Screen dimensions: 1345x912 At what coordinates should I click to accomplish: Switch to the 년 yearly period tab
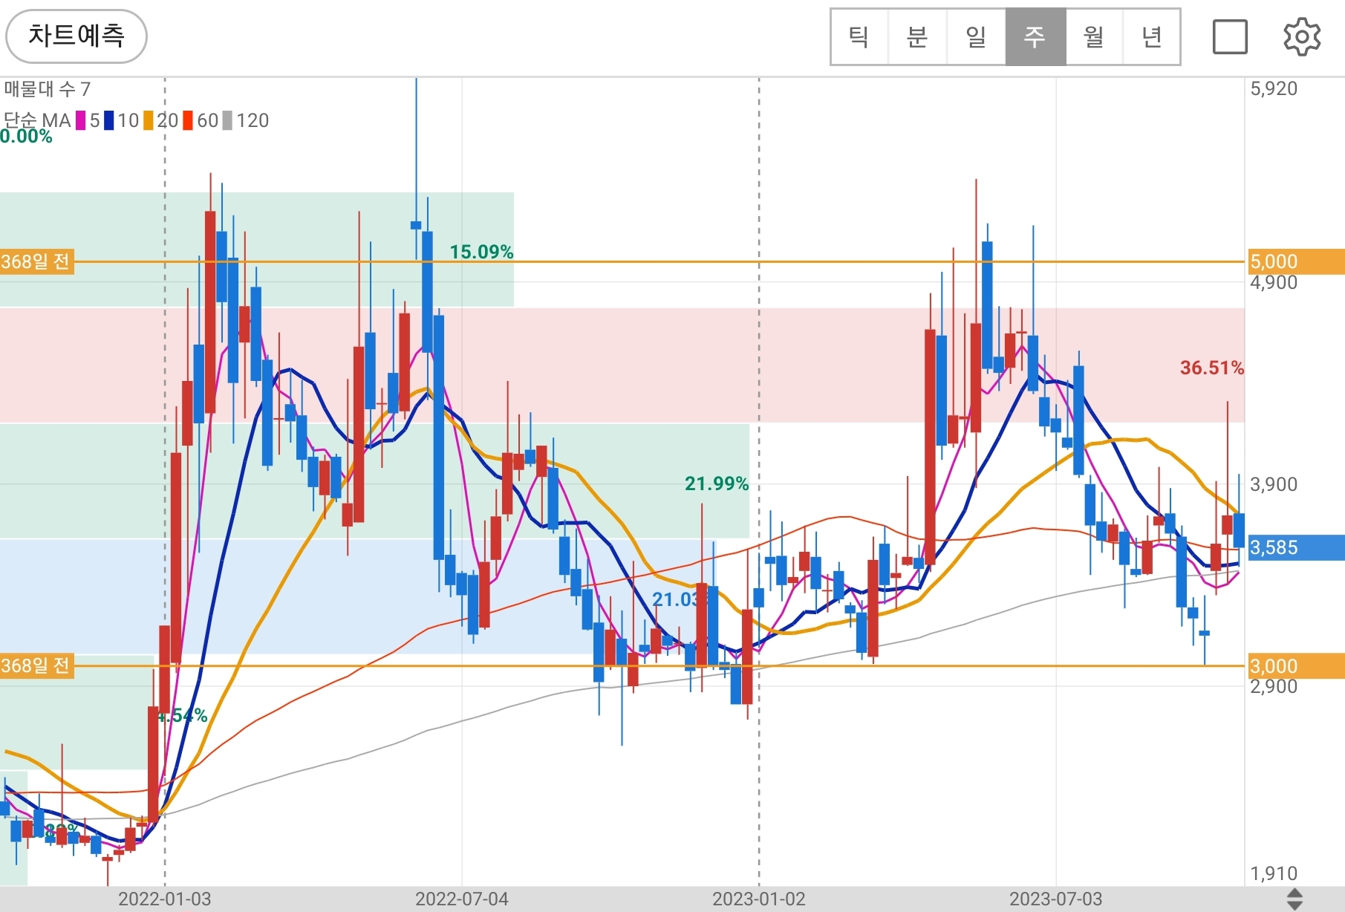(x=1152, y=37)
